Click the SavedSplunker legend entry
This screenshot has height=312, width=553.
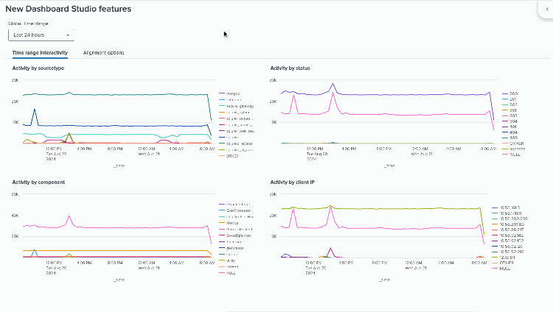coord(239,235)
